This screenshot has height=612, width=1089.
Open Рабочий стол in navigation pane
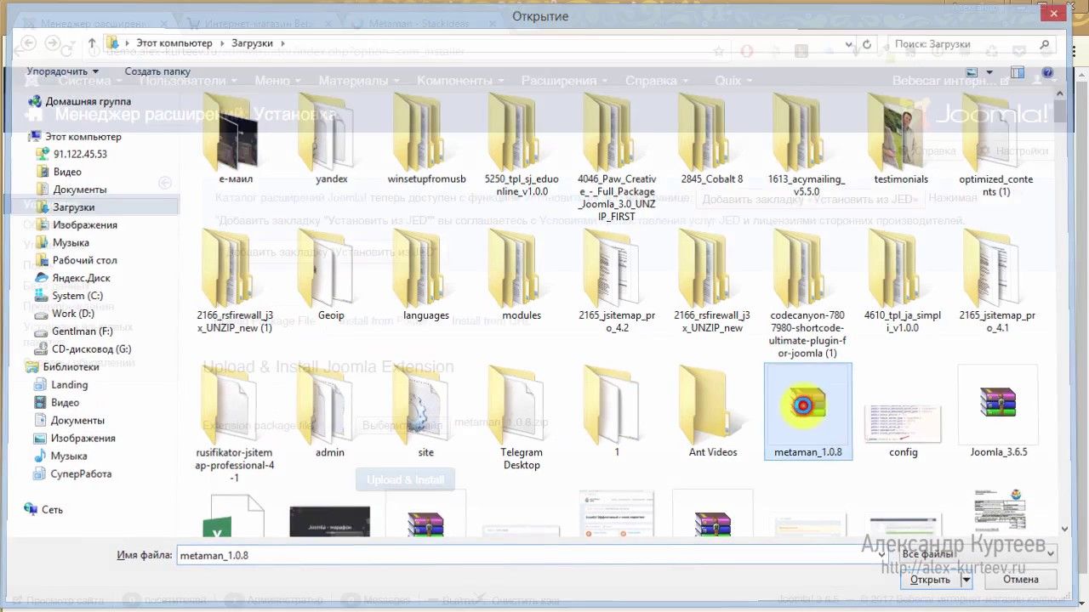pyautogui.click(x=76, y=261)
